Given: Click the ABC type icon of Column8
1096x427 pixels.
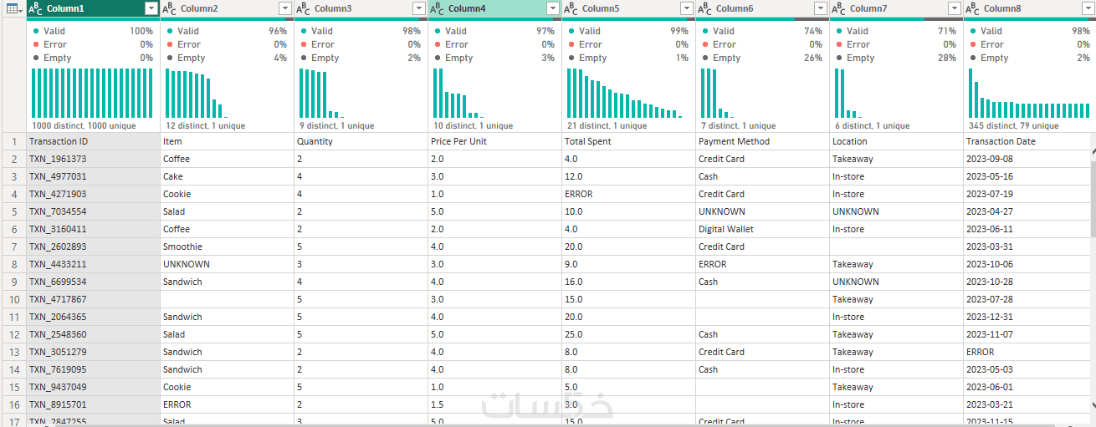Looking at the screenshot, I should [972, 8].
